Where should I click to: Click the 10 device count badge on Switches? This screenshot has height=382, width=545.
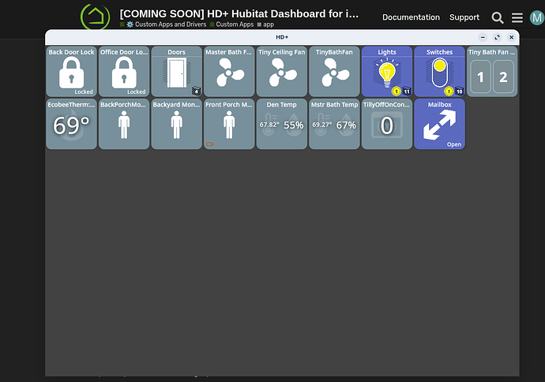pyautogui.click(x=459, y=92)
